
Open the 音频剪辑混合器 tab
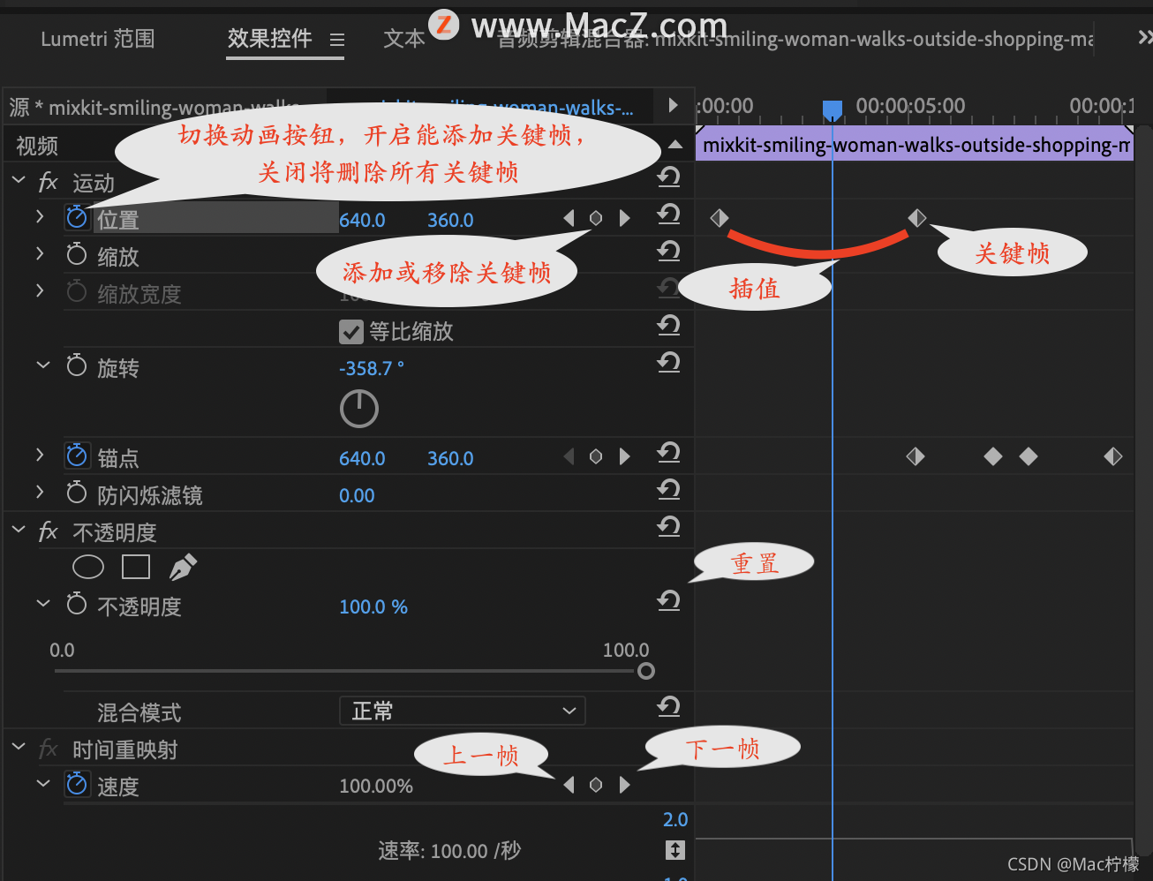point(795,40)
